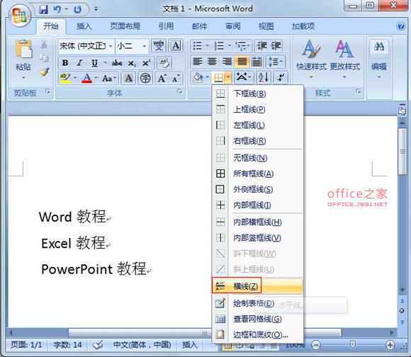The width and height of the screenshot is (411, 357).
Task: Click the vertical scrollbar thumb
Action: pos(402,152)
